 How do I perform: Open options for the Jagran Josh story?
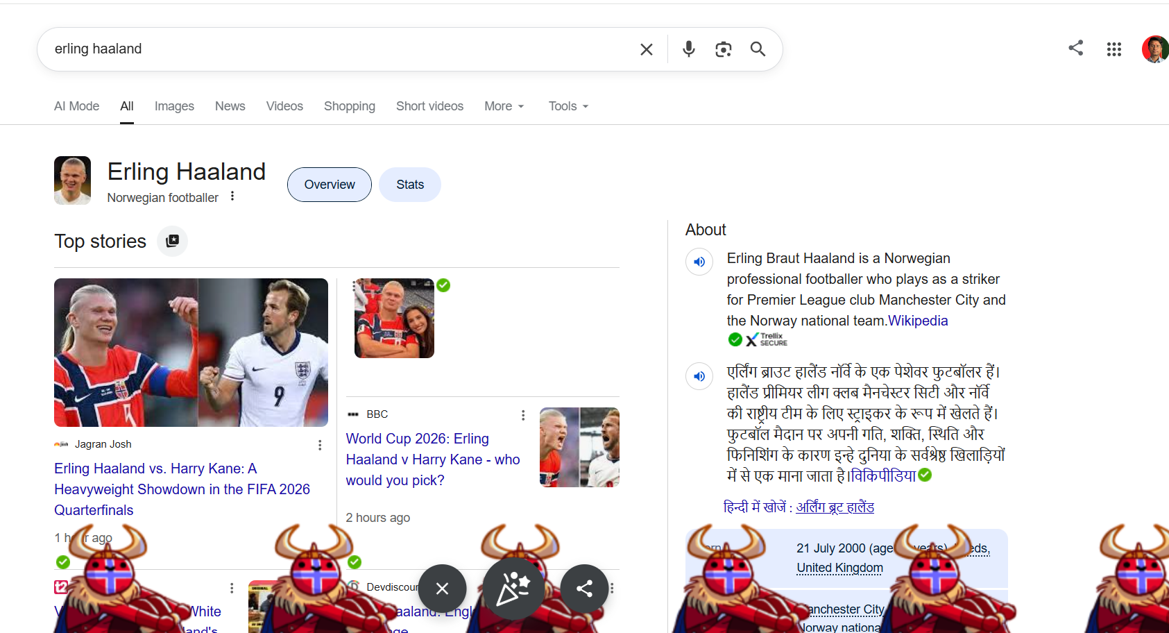pos(320,445)
